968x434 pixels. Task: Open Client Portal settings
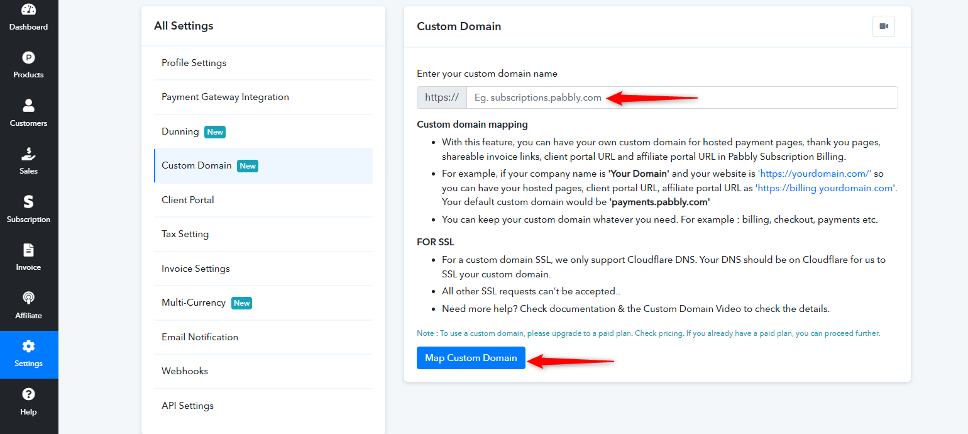(263, 200)
